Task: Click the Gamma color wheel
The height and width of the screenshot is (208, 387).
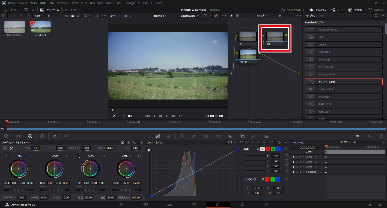Action: point(54,169)
